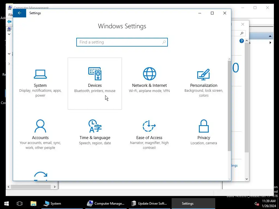The image size is (279, 209).
Task: Click the Settings taskbar button
Action: pos(193,204)
